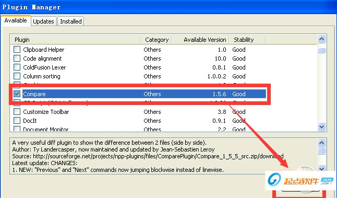Click version 3.8 of Customize Toolbar

tap(222, 112)
